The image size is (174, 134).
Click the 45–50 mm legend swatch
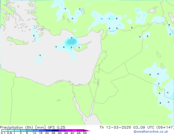pyautogui.click(x=81, y=130)
